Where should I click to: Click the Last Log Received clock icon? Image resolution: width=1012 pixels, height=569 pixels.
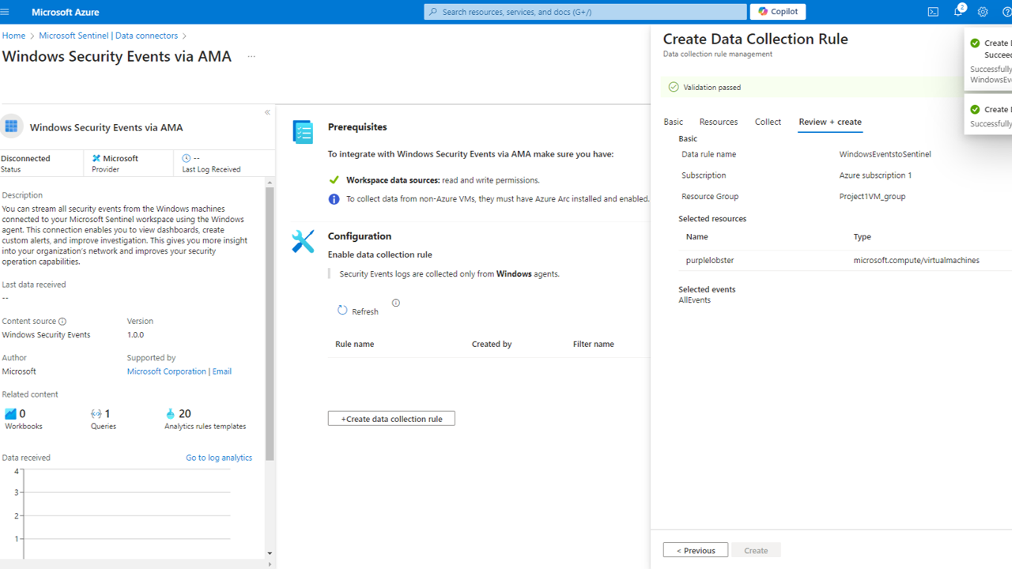coord(187,158)
